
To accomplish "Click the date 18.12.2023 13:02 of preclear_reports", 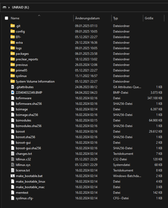I will (x=86, y=59).
